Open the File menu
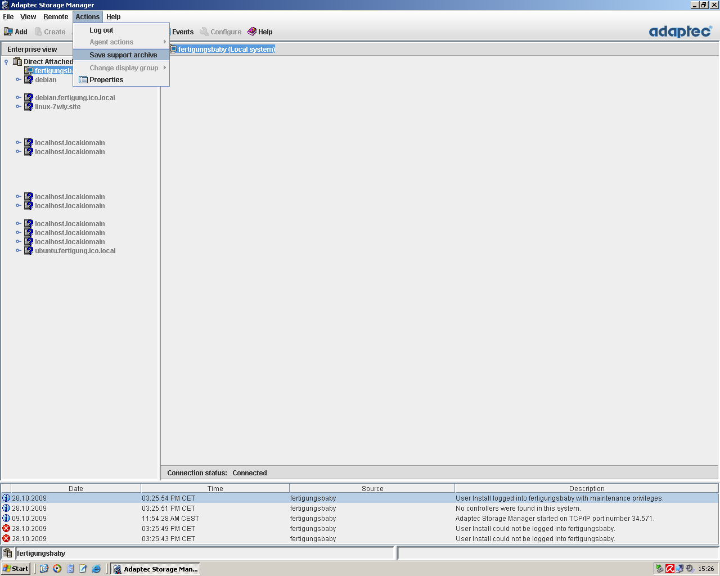 tap(8, 17)
